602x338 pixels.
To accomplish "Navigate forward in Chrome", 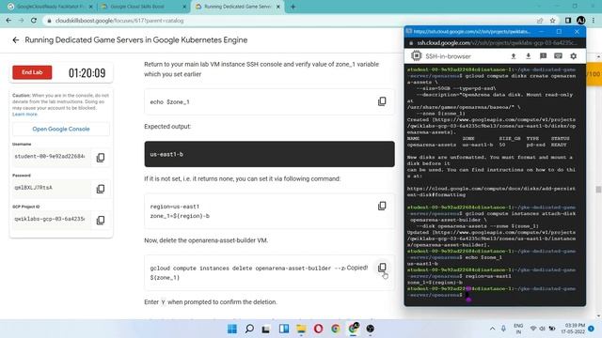I will (x=21, y=21).
